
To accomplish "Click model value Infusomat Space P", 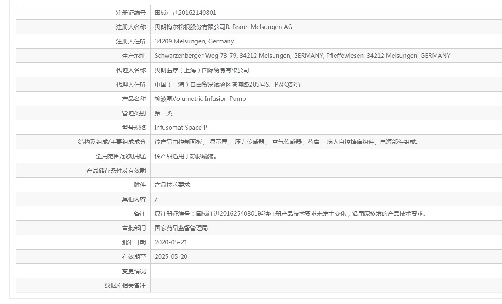I will click(181, 128).
